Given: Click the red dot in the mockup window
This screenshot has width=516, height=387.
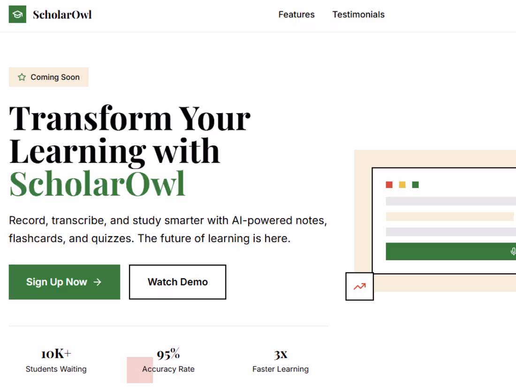Looking at the screenshot, I should [x=389, y=185].
